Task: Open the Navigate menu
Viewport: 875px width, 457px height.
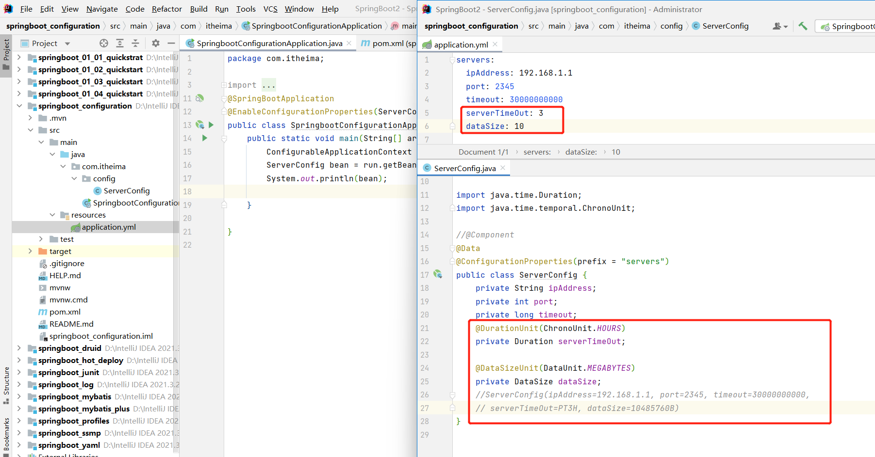Action: click(x=102, y=9)
